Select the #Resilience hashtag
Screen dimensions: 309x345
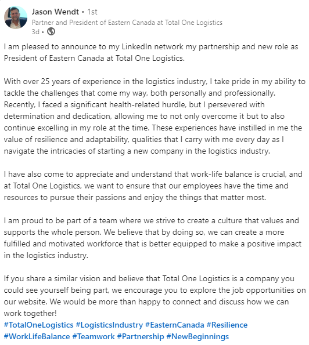pos(227,325)
